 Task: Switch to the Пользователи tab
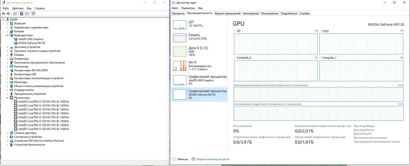click(x=270, y=14)
